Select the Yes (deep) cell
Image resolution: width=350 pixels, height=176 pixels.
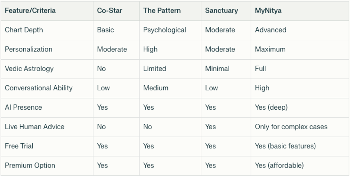pyautogui.click(x=271, y=107)
